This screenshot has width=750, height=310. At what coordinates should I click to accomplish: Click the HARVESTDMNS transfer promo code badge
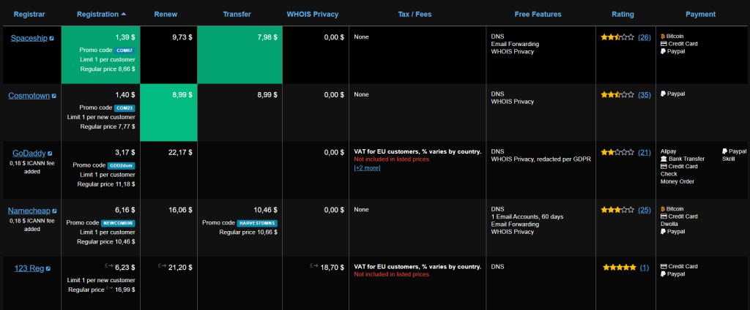click(257, 222)
